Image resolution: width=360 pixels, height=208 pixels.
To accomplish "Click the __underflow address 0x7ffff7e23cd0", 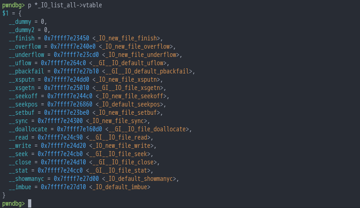I will click(76, 55).
